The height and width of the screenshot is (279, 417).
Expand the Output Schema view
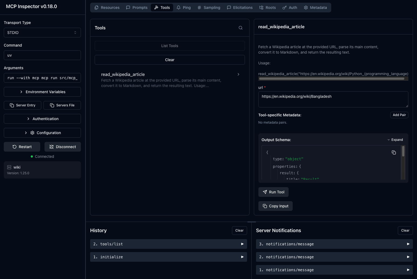pos(395,139)
